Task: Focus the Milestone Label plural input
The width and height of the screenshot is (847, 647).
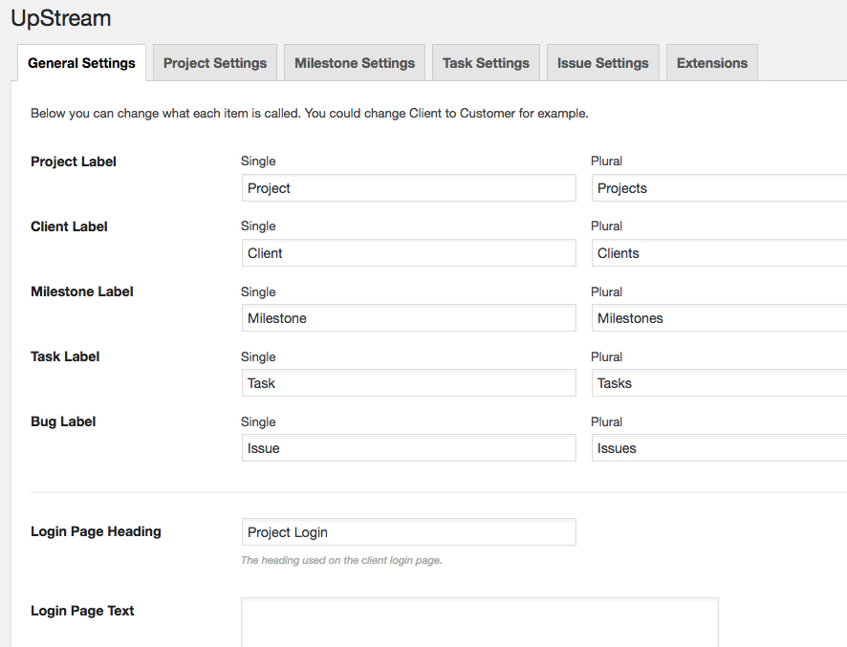Action: click(719, 318)
